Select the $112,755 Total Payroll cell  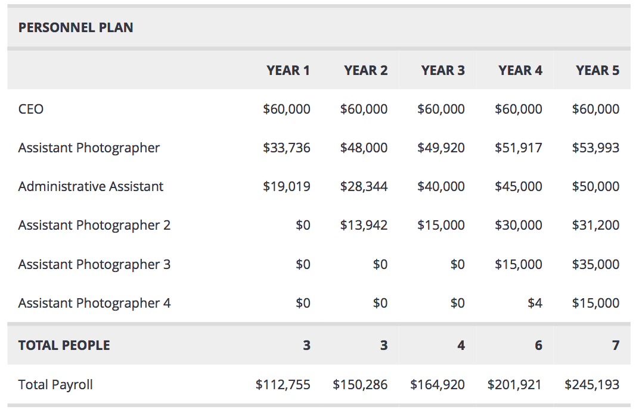tap(283, 384)
